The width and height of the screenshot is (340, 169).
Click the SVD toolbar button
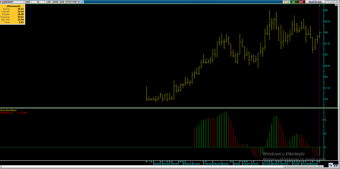pos(62,2)
